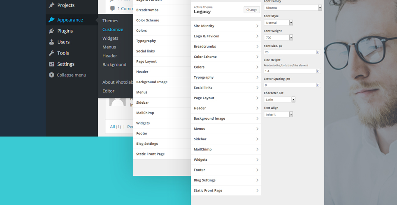Open the Font Weight dropdown showing 700
The image size is (397, 205).
click(x=278, y=38)
